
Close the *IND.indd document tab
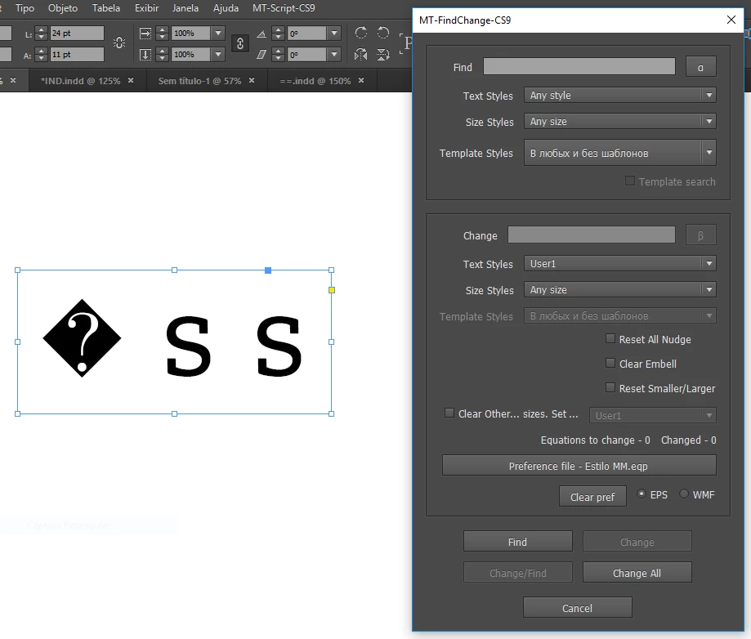[x=131, y=80]
